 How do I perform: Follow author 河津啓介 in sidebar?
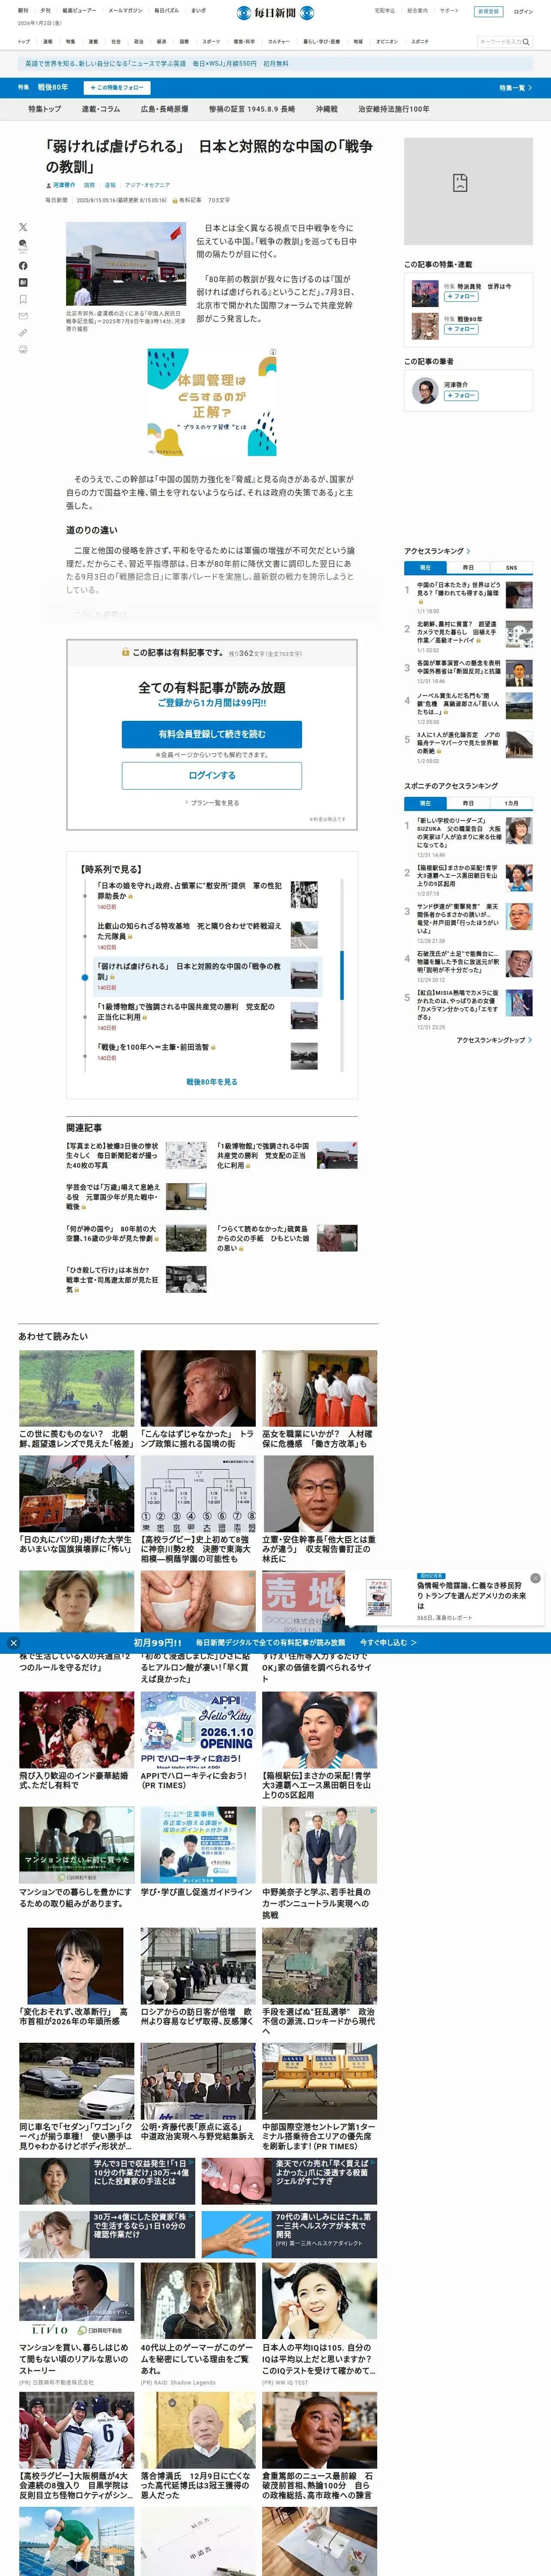460,395
